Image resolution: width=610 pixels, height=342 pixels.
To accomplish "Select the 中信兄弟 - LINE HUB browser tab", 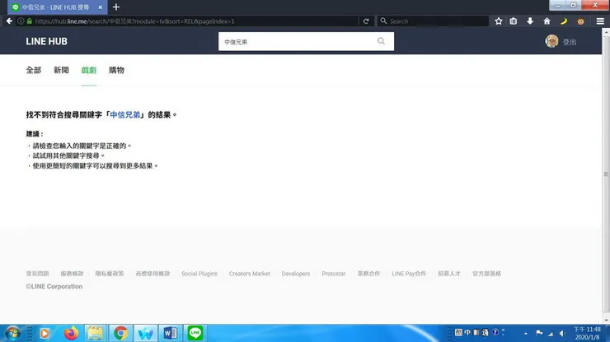I will (57, 7).
